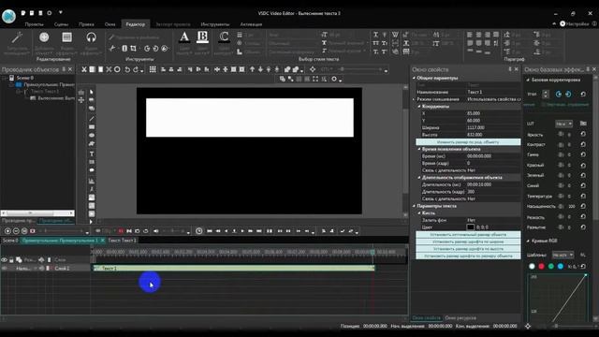The image size is (599, 337).
Task: Click the rotate counter-clockwise icon in effects panel
Action: (x=559, y=94)
